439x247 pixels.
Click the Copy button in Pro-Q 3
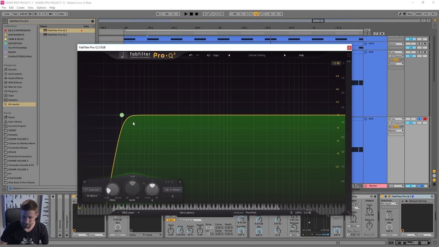point(216,55)
